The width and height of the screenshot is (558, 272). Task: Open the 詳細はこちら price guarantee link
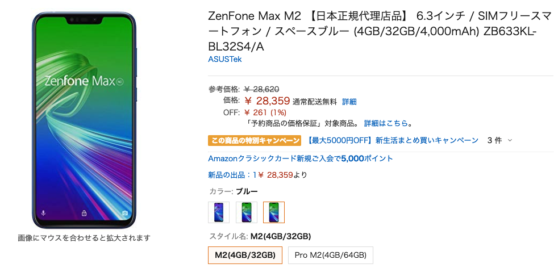coord(386,123)
